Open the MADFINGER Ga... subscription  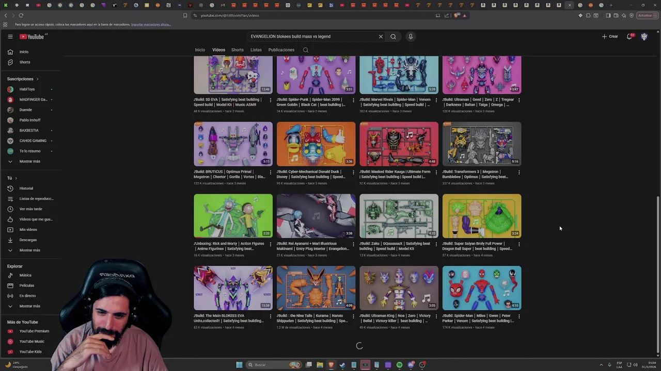coord(31,99)
